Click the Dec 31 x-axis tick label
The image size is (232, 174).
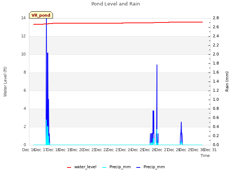coord(210,150)
